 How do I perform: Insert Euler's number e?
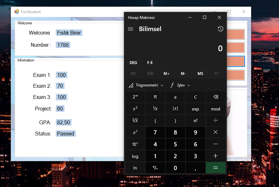pyautogui.click(x=175, y=97)
